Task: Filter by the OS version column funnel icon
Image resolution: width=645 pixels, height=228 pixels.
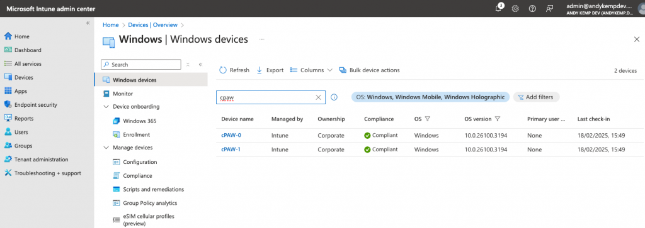Action: point(498,119)
